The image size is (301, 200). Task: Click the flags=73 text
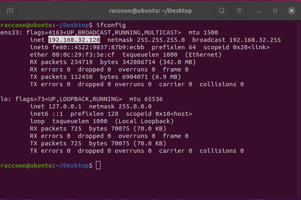pyautogui.click(x=30, y=99)
